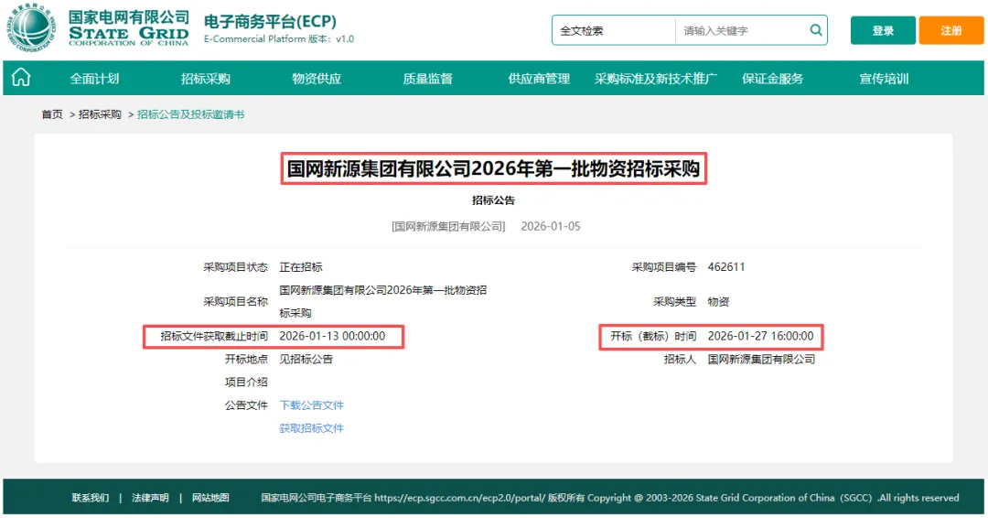Click the 电子商务平台(ECP) header title
Image resolution: width=988 pixels, height=518 pixels.
coord(270,21)
